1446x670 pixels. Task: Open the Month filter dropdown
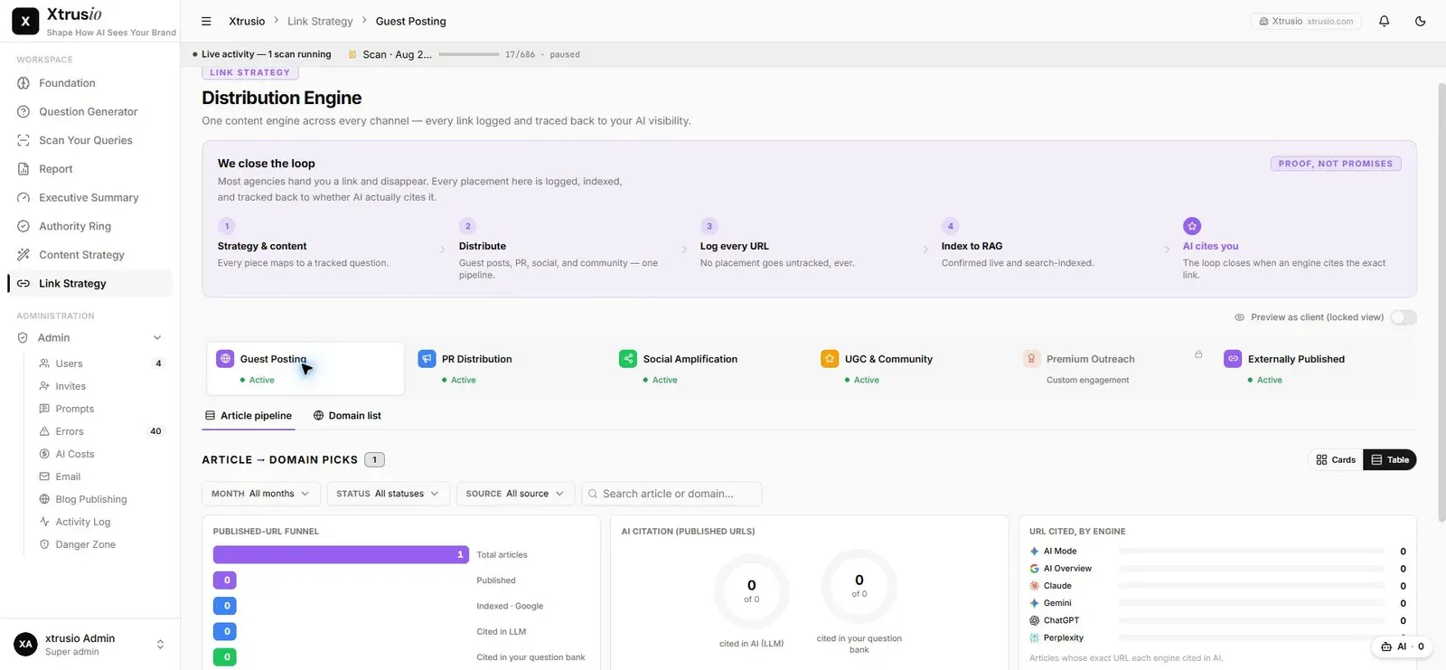(260, 494)
